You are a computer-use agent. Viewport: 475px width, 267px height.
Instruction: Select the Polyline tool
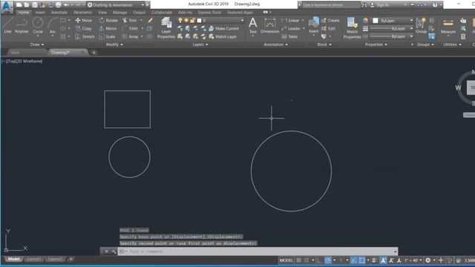coord(22,25)
